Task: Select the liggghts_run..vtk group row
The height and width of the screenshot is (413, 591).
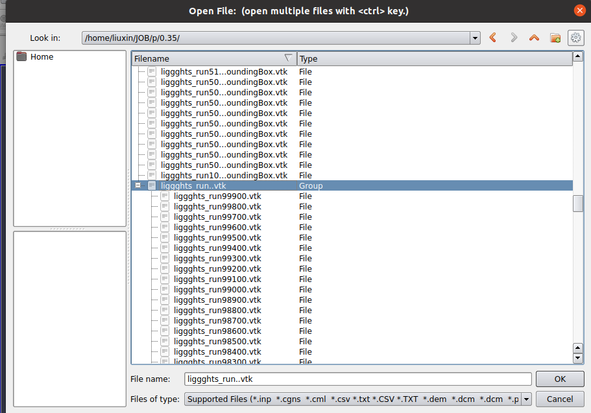Action: pos(352,185)
